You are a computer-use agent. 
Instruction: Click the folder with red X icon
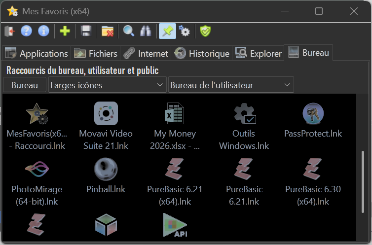coord(108,32)
